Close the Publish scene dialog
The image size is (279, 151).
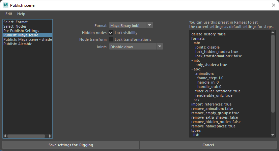pos(273,5)
